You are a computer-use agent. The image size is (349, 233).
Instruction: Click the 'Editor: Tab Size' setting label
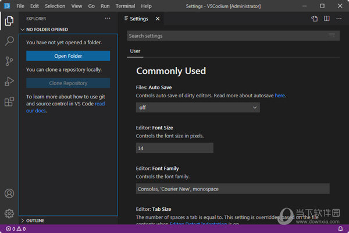[x=154, y=209]
